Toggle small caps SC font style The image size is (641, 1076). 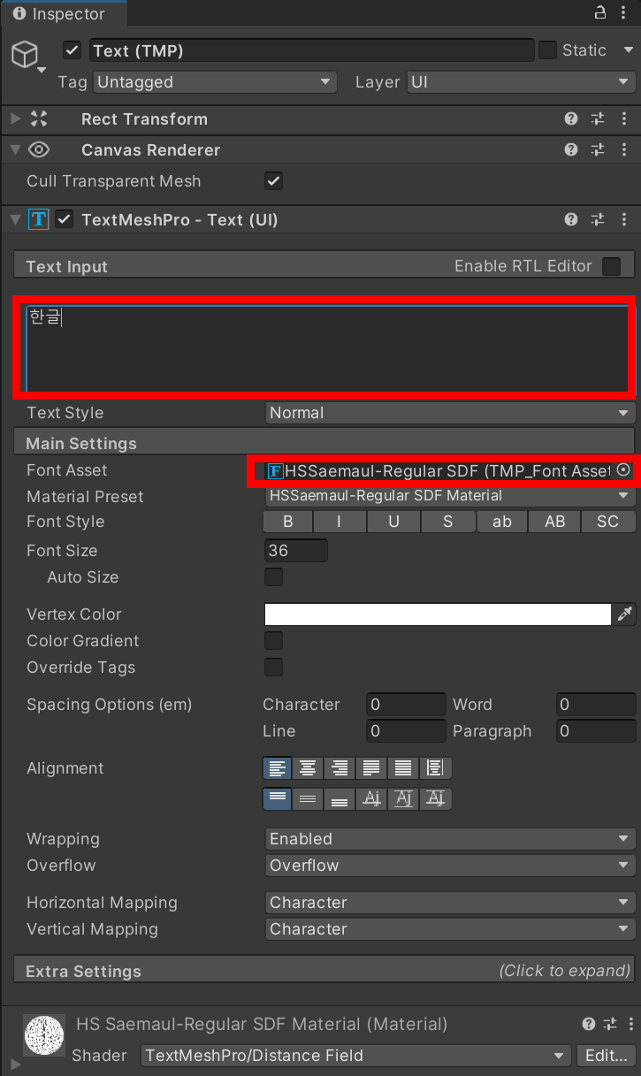pyautogui.click(x=608, y=522)
